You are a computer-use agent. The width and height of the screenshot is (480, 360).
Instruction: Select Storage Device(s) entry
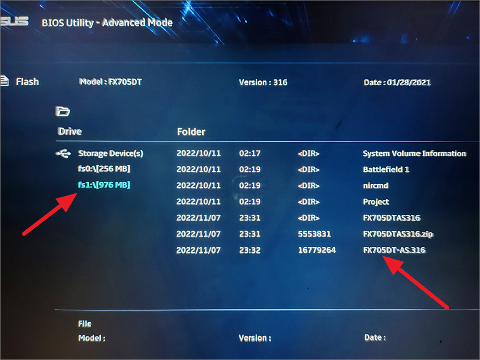[110, 153]
